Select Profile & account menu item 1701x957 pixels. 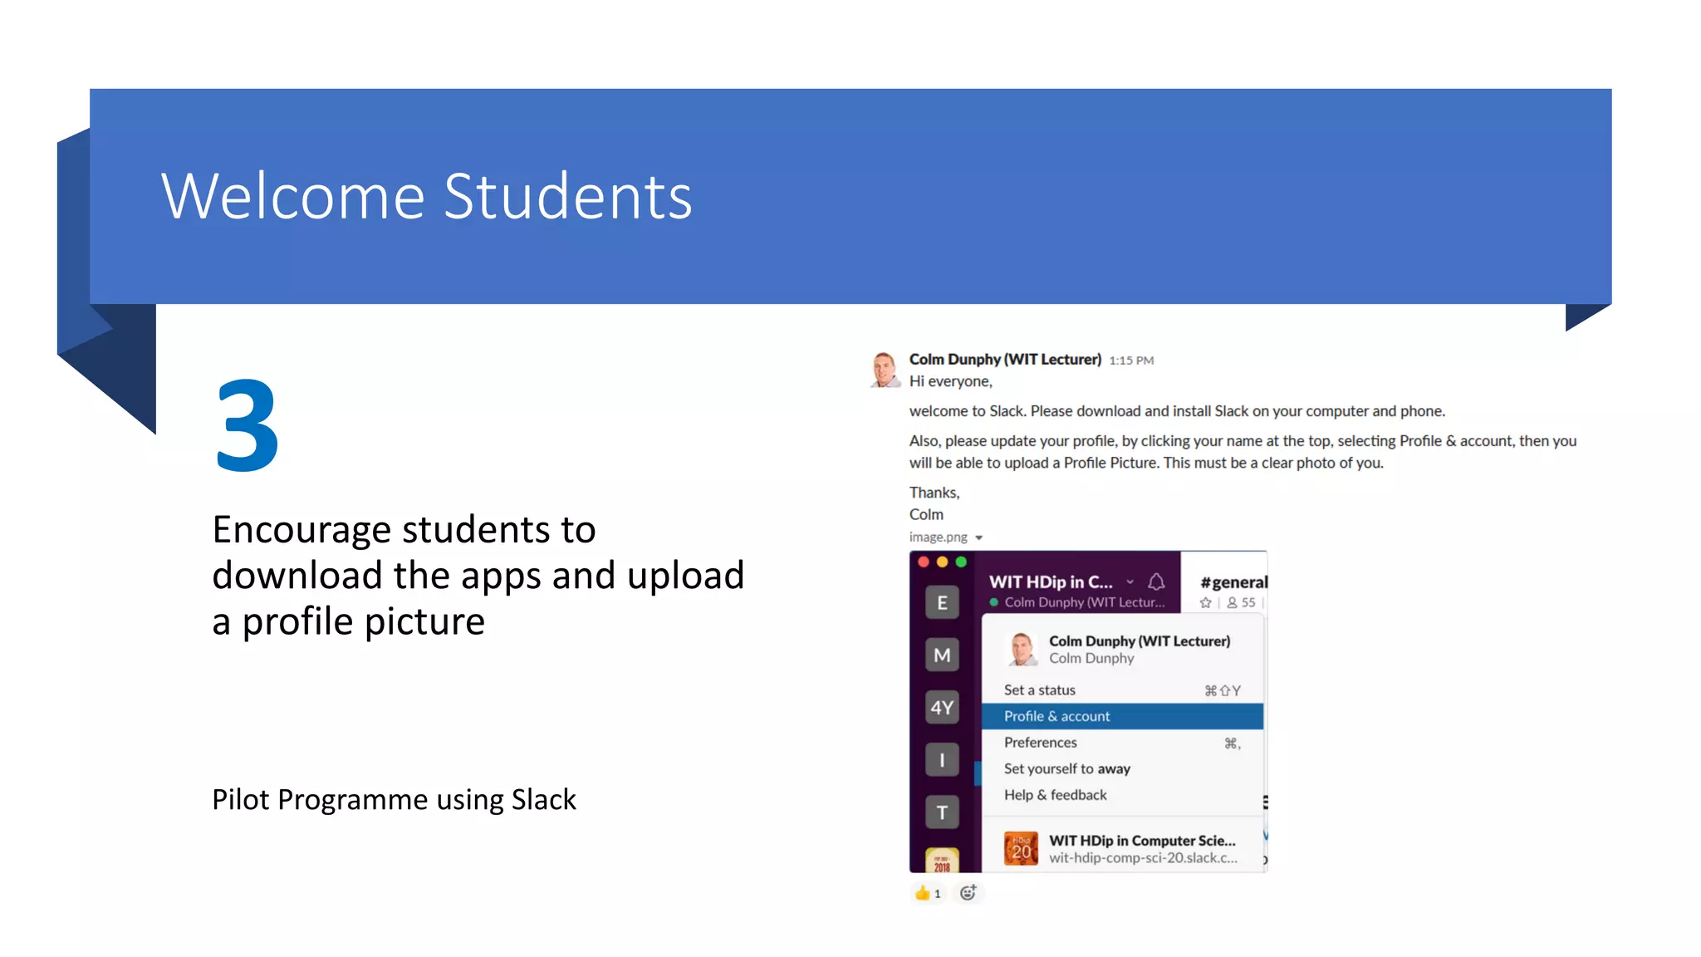(1122, 716)
